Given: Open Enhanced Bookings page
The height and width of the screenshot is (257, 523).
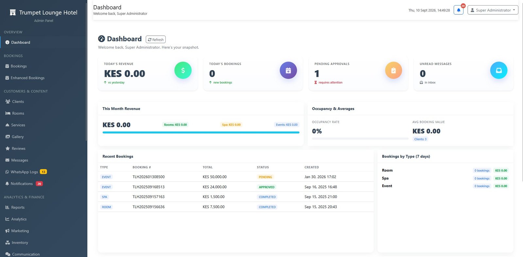Looking at the screenshot, I should pos(43,78).
